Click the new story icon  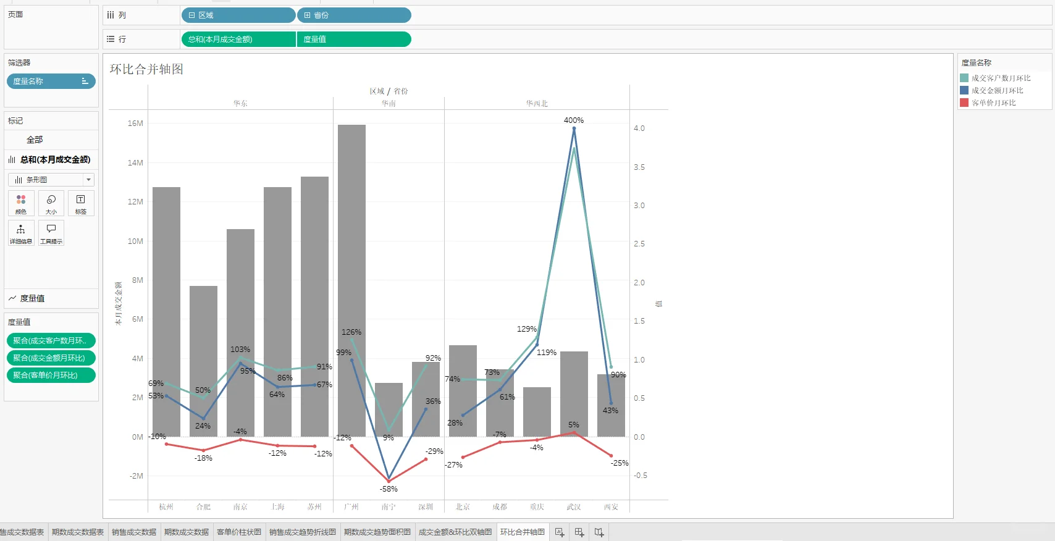click(x=599, y=532)
